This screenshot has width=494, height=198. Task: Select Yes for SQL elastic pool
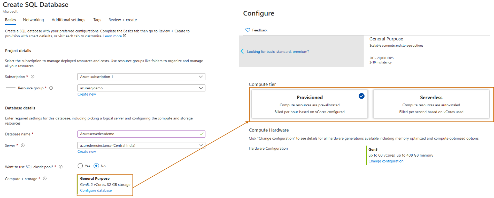tap(80, 166)
